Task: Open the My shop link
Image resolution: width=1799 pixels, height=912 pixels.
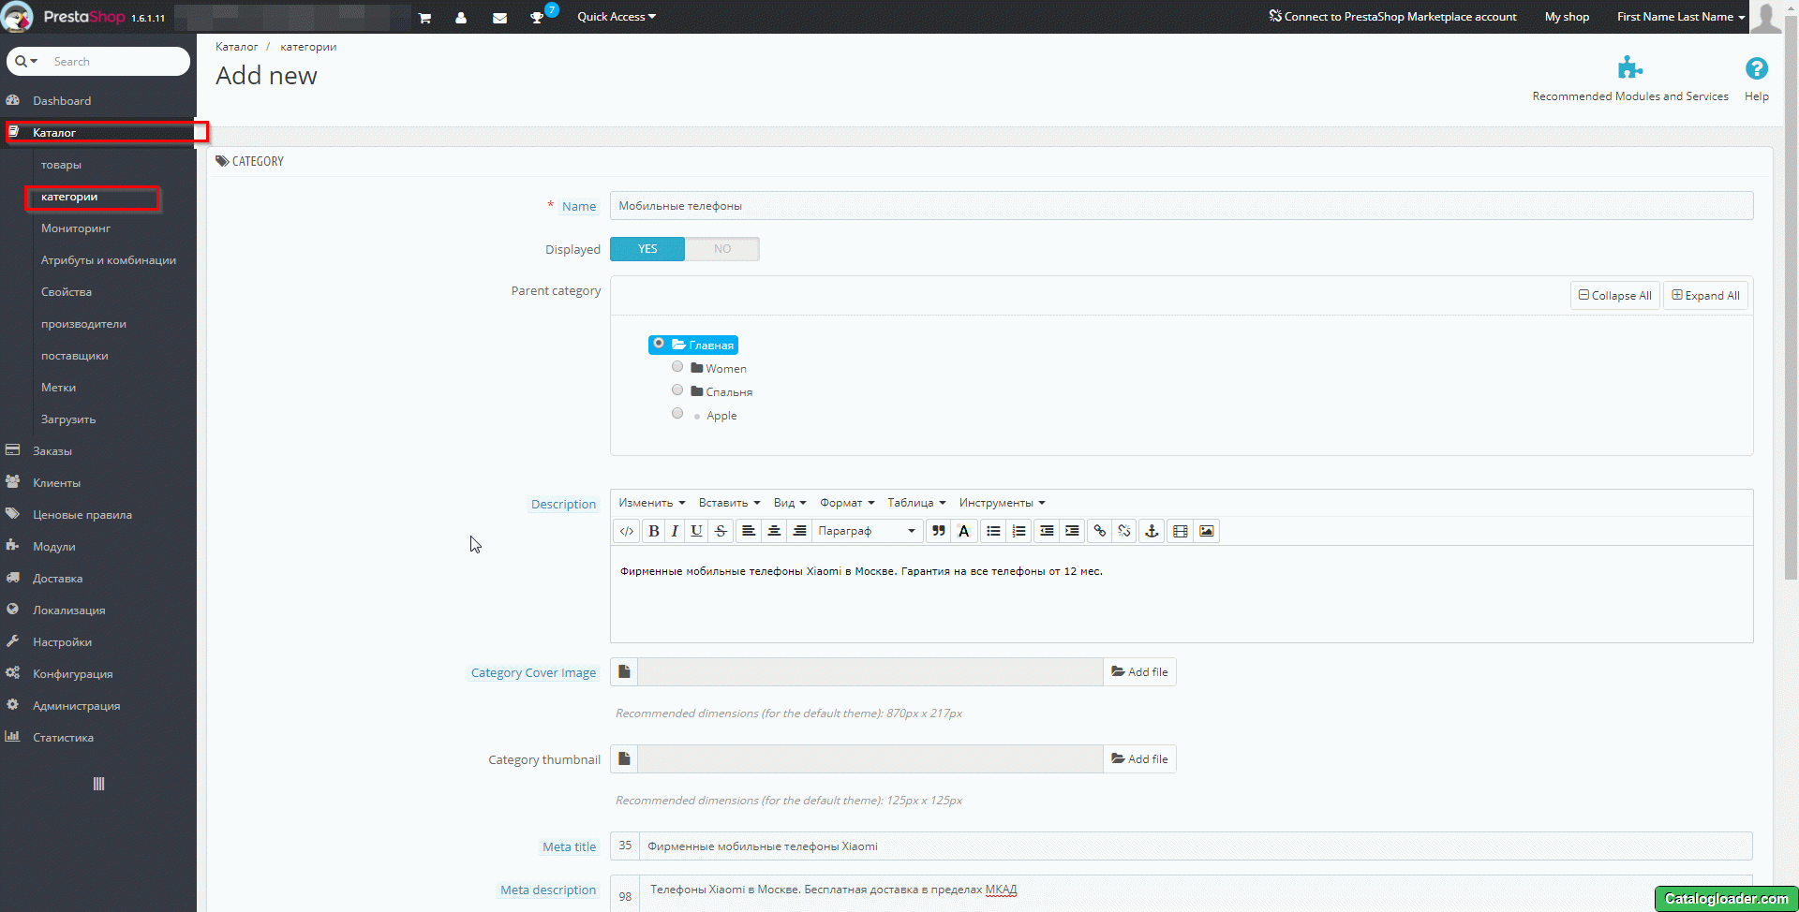Action: pyautogui.click(x=1567, y=17)
